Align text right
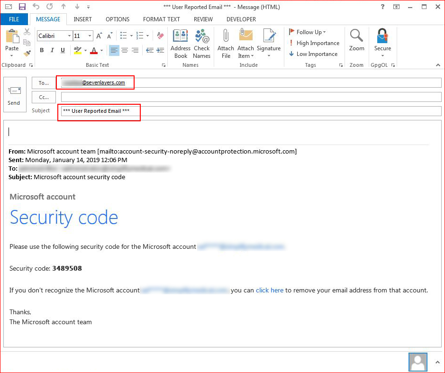This screenshot has height=373, width=445. tap(135, 50)
